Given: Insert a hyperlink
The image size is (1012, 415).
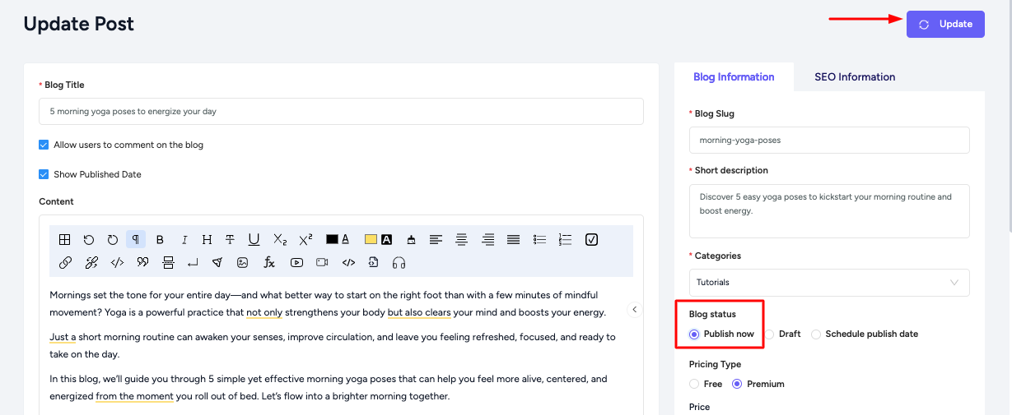Looking at the screenshot, I should 65,263.
